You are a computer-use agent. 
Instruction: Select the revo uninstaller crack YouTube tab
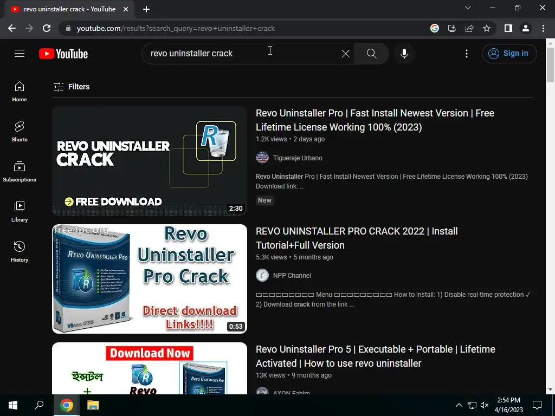coord(69,9)
